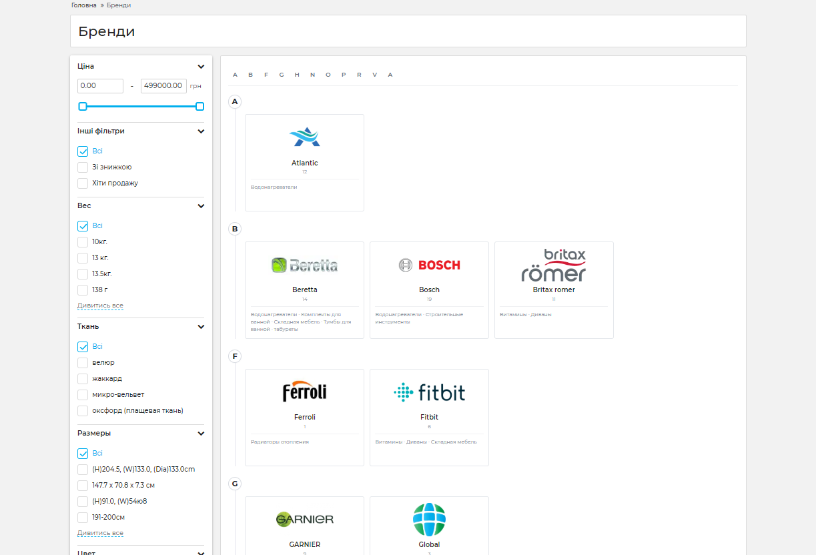
Task: Open the Global globe logo
Action: (429, 520)
